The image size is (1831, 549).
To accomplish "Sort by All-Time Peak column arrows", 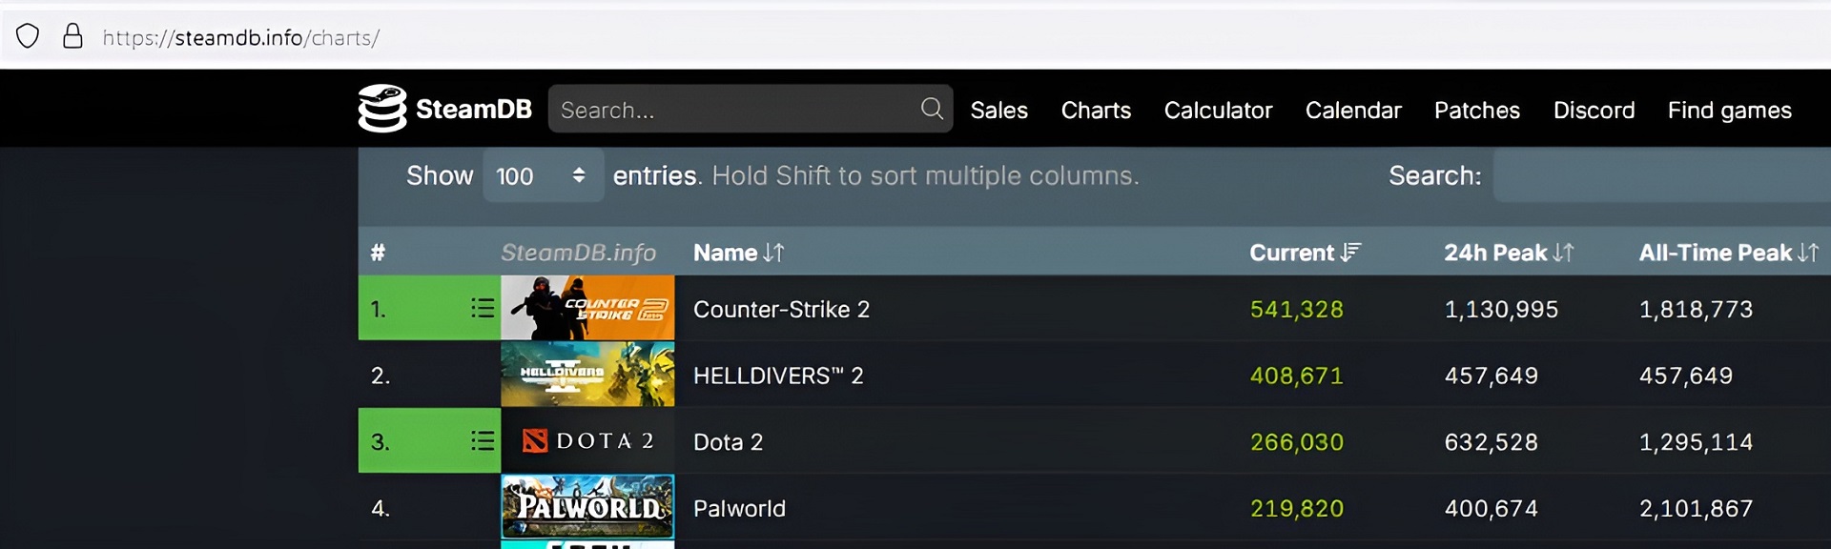I will coord(1808,253).
